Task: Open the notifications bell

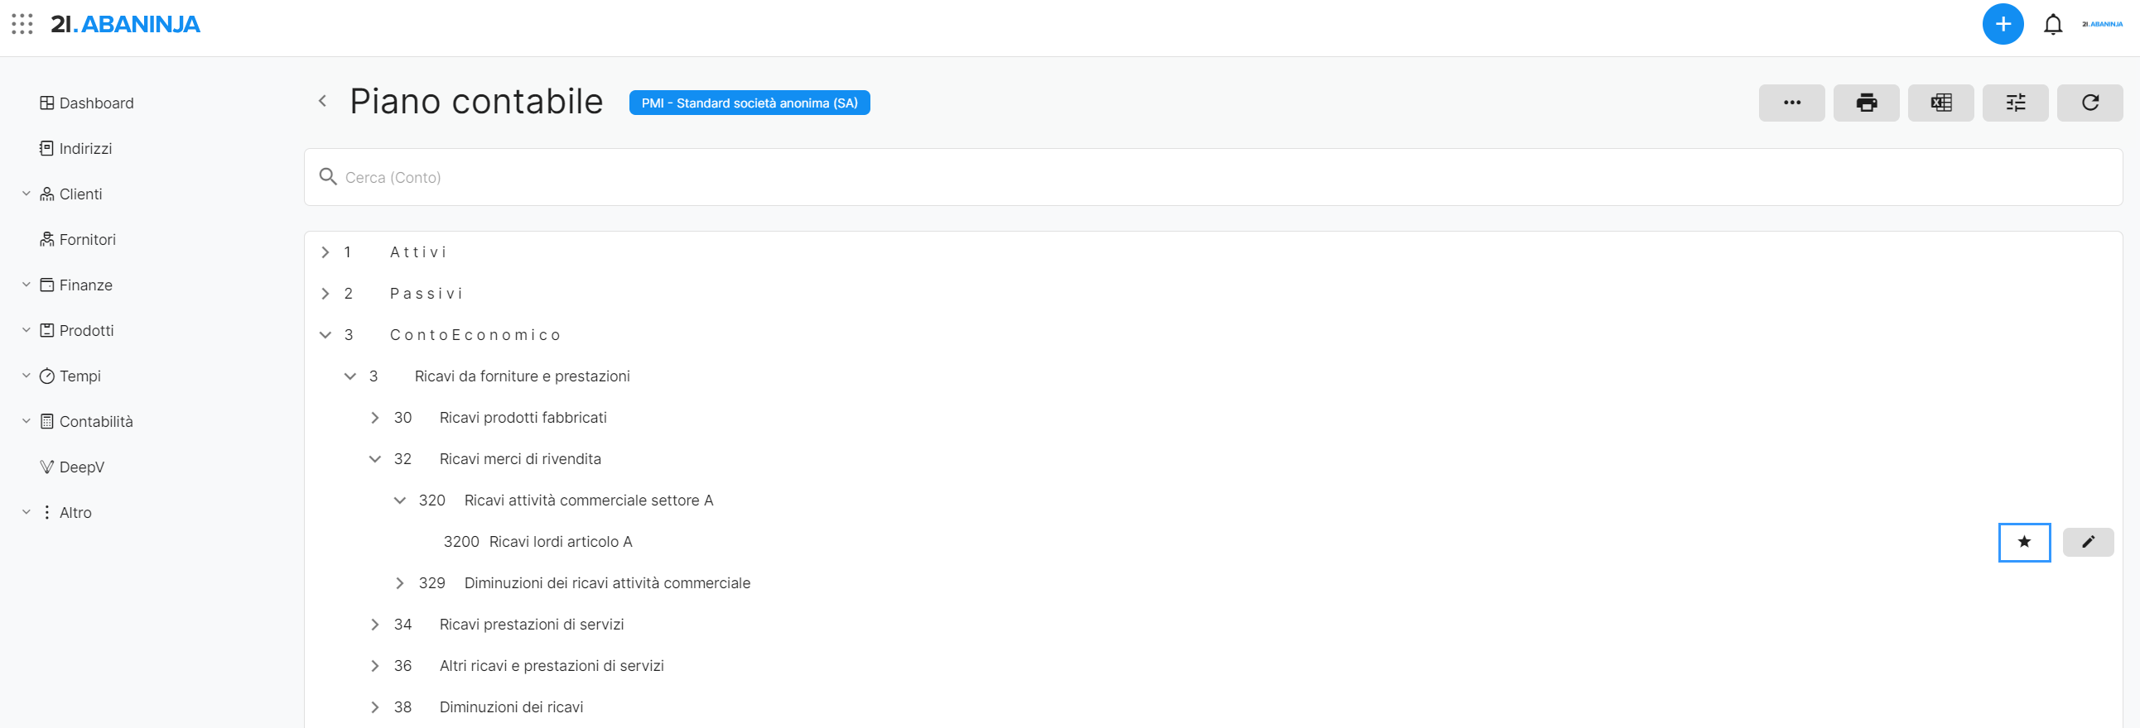Action: (2052, 25)
